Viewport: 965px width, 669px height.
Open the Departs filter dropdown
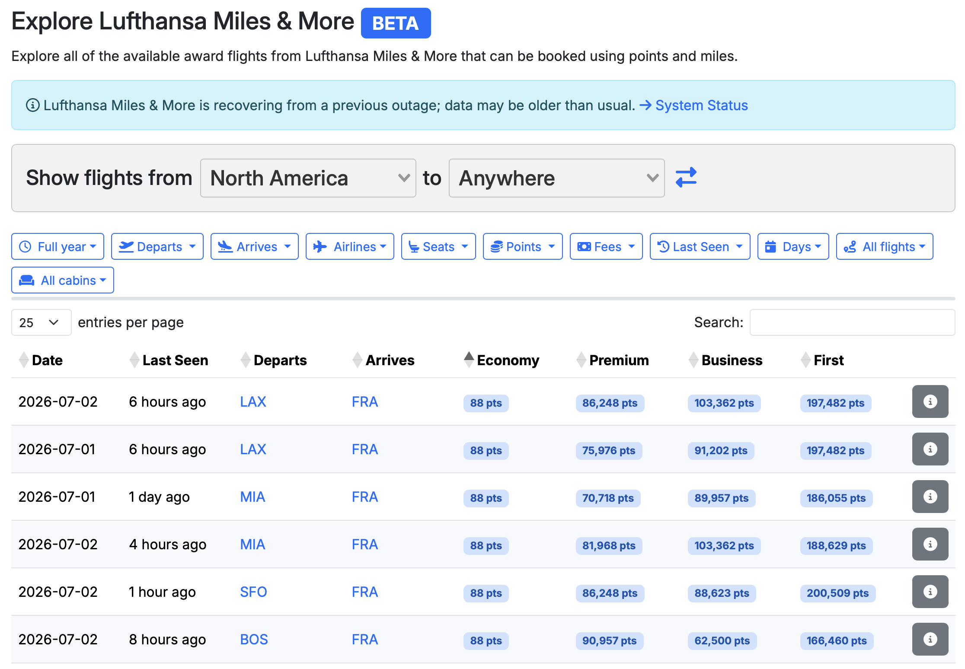coord(157,246)
